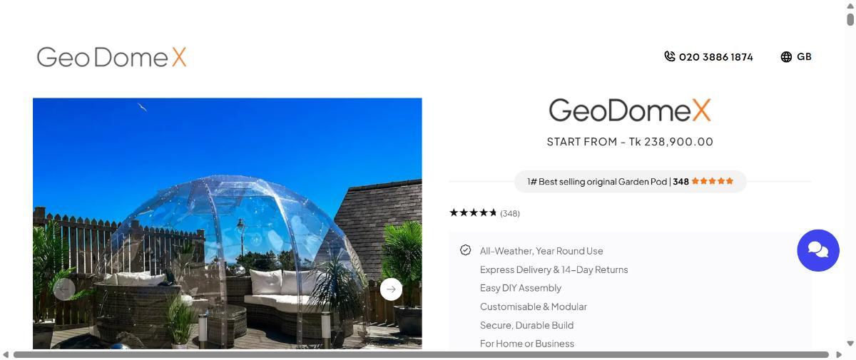This screenshot has height=360, width=856.
Task: Show the previous product image with left arrow
Action: click(64, 289)
